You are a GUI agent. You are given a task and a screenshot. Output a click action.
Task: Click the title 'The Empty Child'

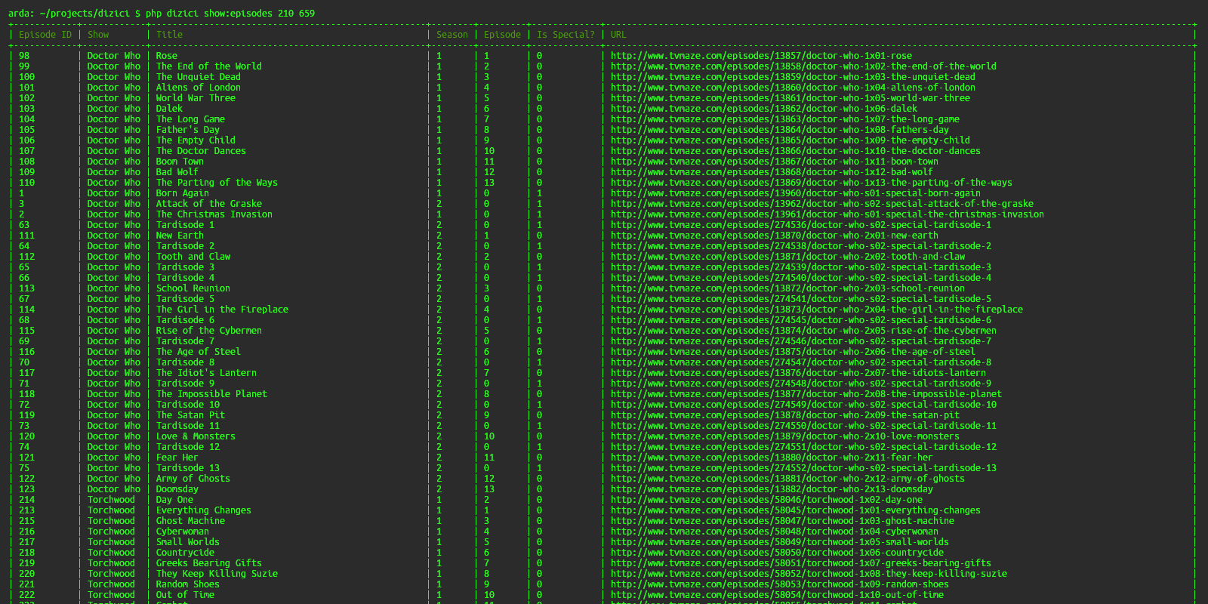[x=196, y=140]
